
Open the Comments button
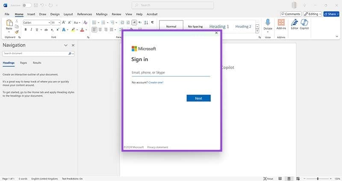pyautogui.click(x=291, y=14)
